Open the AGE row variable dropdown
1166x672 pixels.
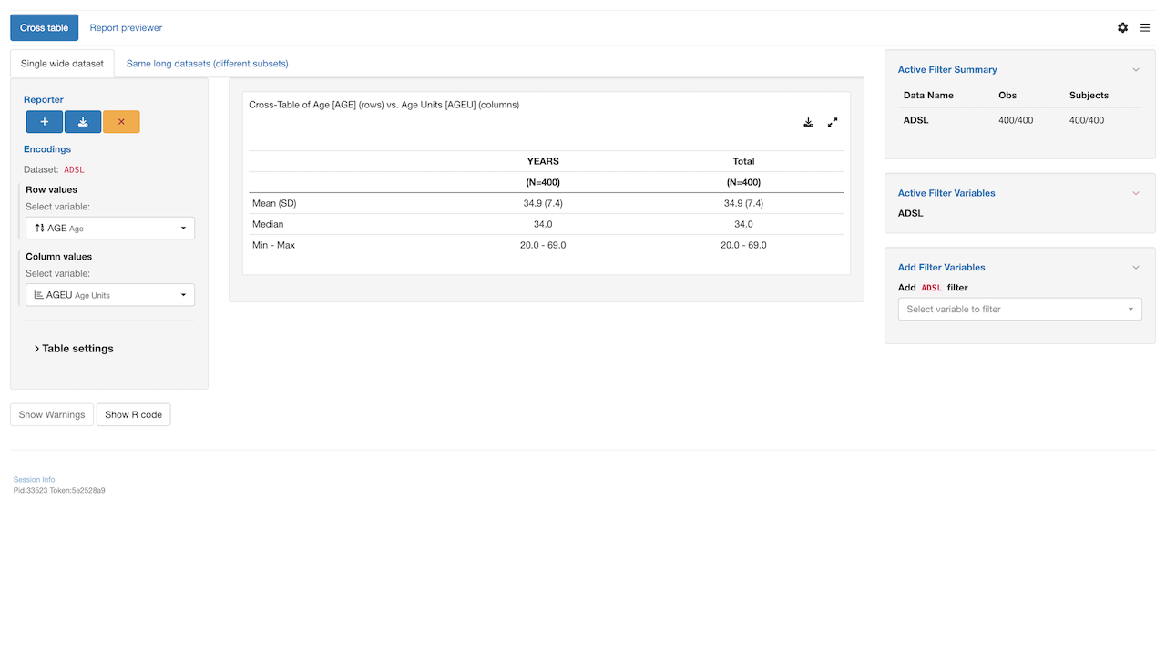110,229
